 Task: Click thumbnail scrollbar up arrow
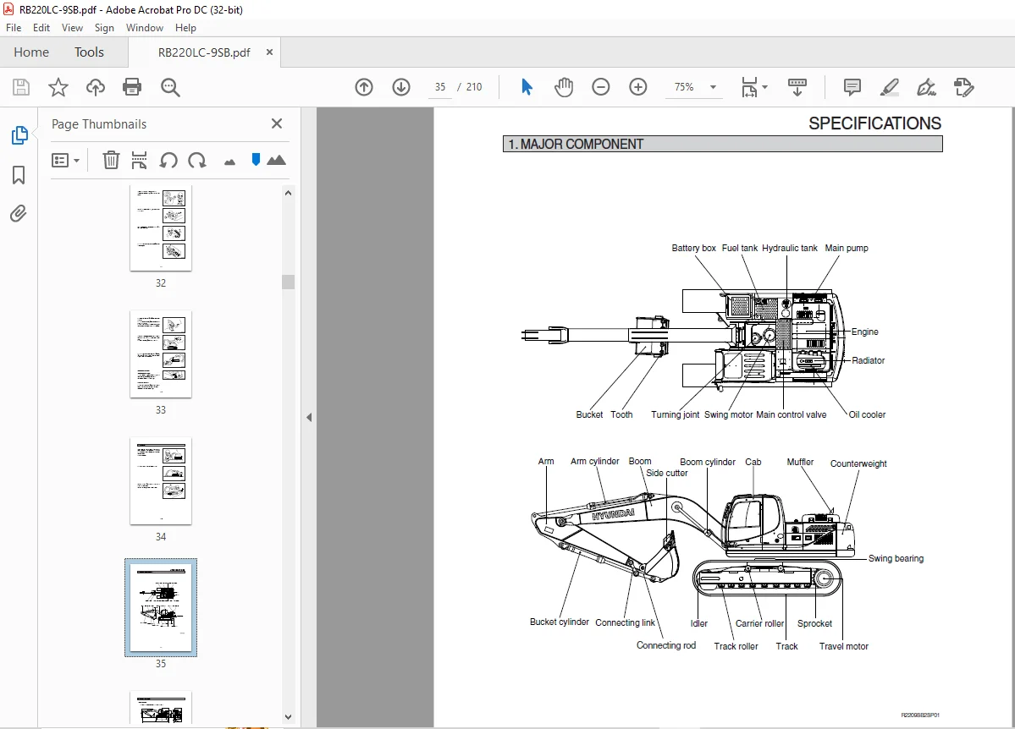(x=288, y=193)
